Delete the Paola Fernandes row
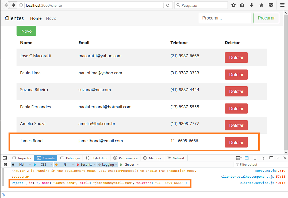 [x=236, y=109]
